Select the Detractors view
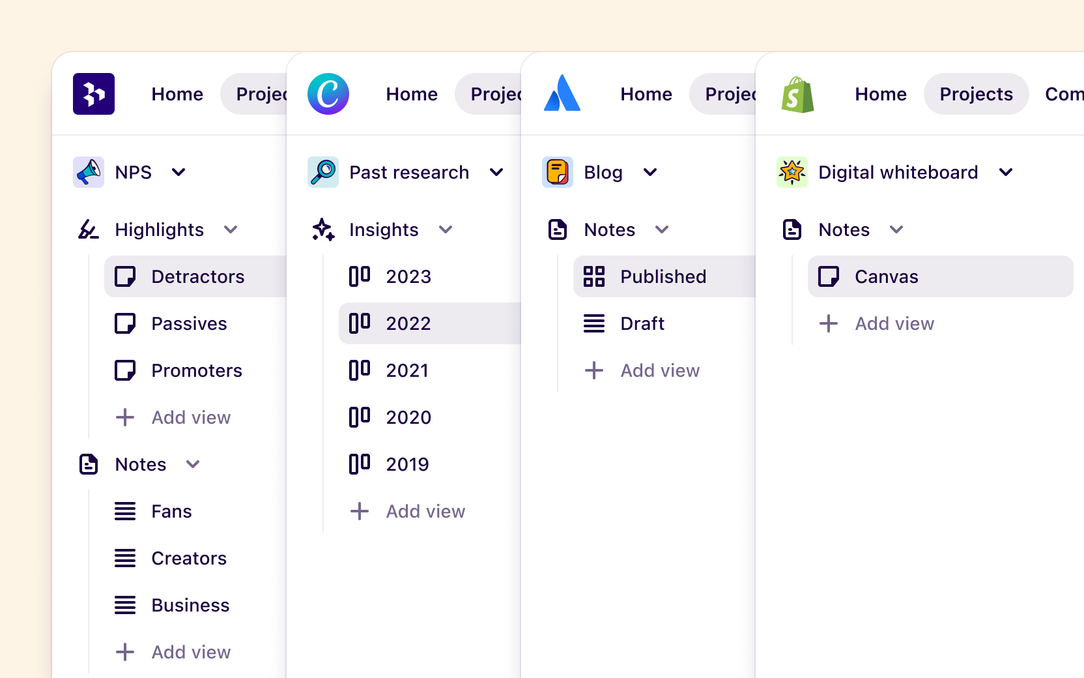Image resolution: width=1084 pixels, height=678 pixels. [x=197, y=276]
